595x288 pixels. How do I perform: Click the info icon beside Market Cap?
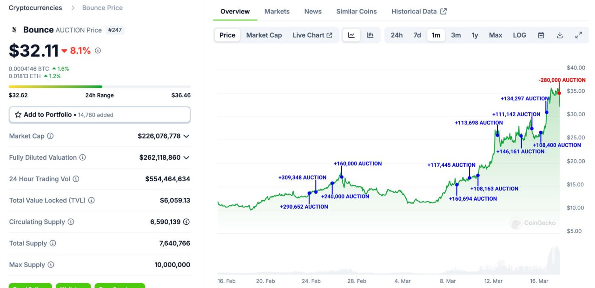coord(50,136)
